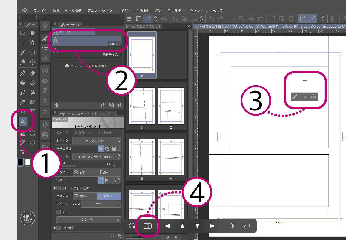Click ダウンロード素材を追加する link
The height and width of the screenshot is (240, 346).
pos(88,66)
